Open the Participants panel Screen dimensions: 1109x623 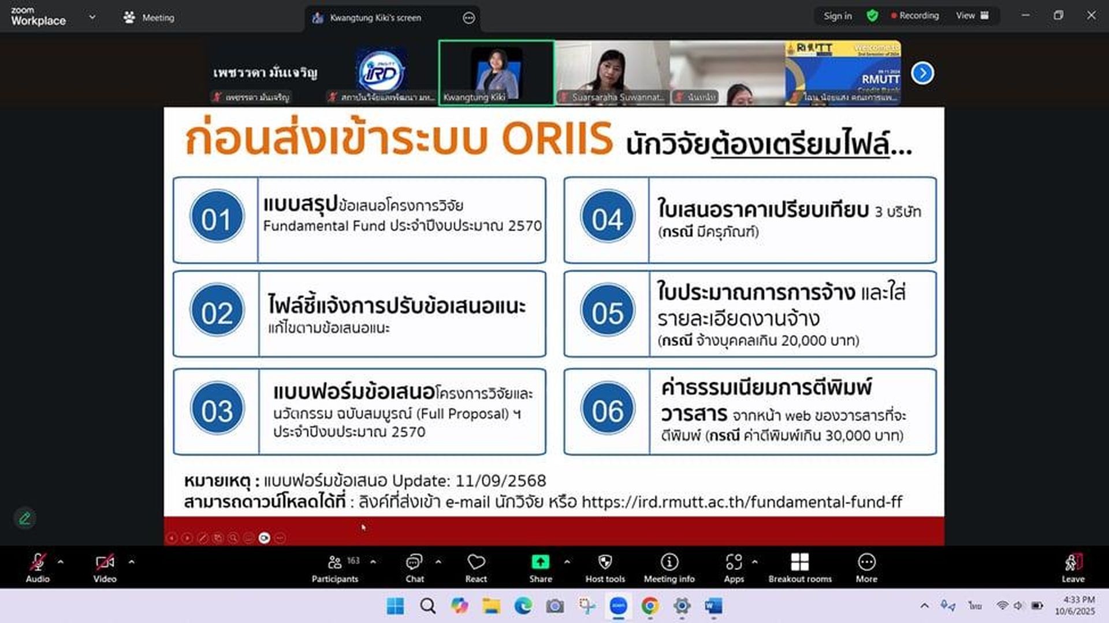[335, 568]
